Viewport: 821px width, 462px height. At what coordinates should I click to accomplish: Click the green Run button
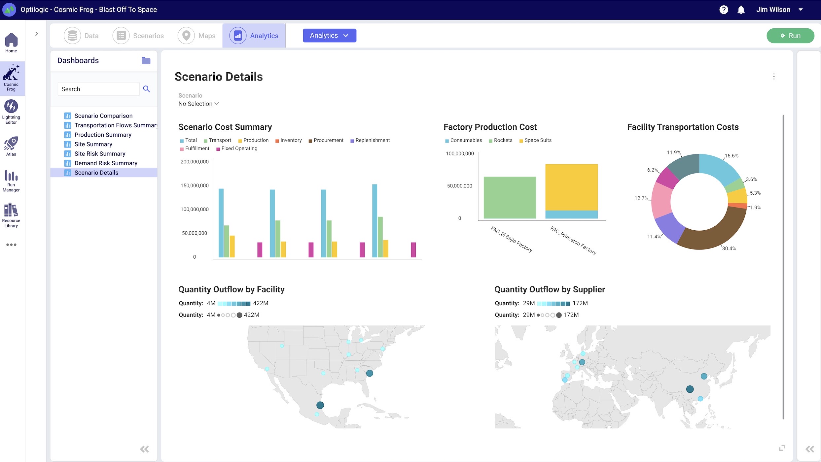pyautogui.click(x=790, y=36)
